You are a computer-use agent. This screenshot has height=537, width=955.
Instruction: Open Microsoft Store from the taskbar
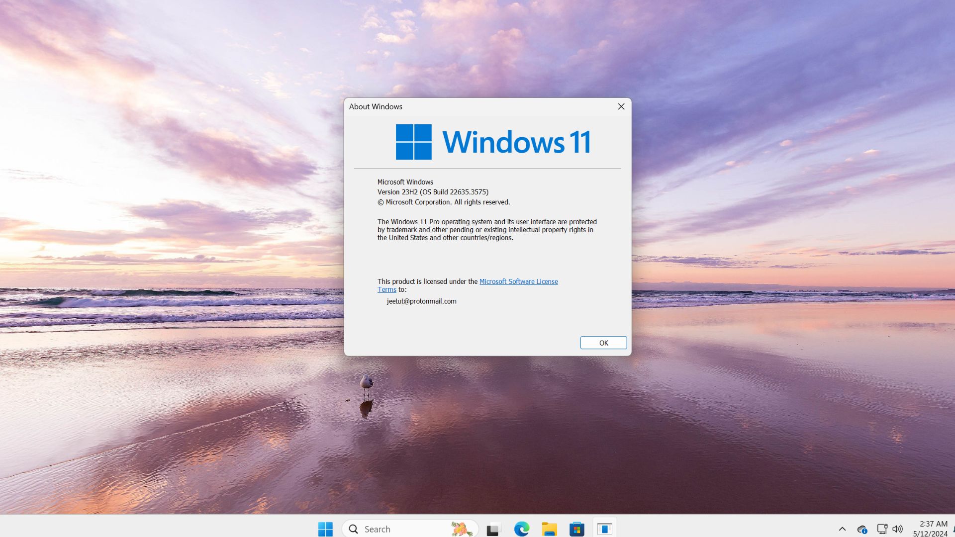(x=577, y=529)
